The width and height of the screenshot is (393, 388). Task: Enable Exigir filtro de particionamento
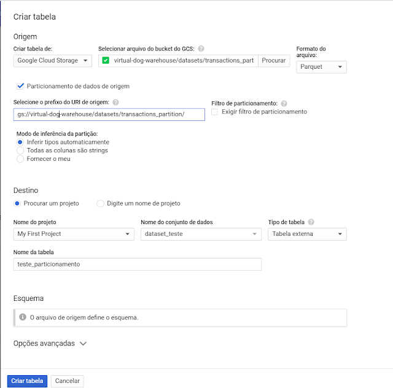click(214, 112)
